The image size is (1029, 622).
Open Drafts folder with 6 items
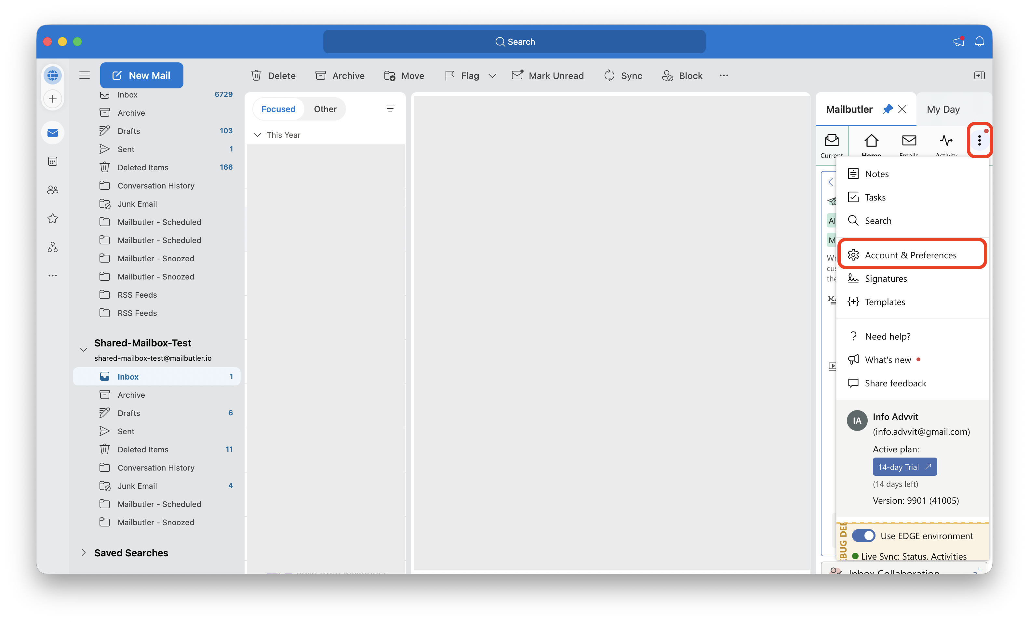(157, 413)
